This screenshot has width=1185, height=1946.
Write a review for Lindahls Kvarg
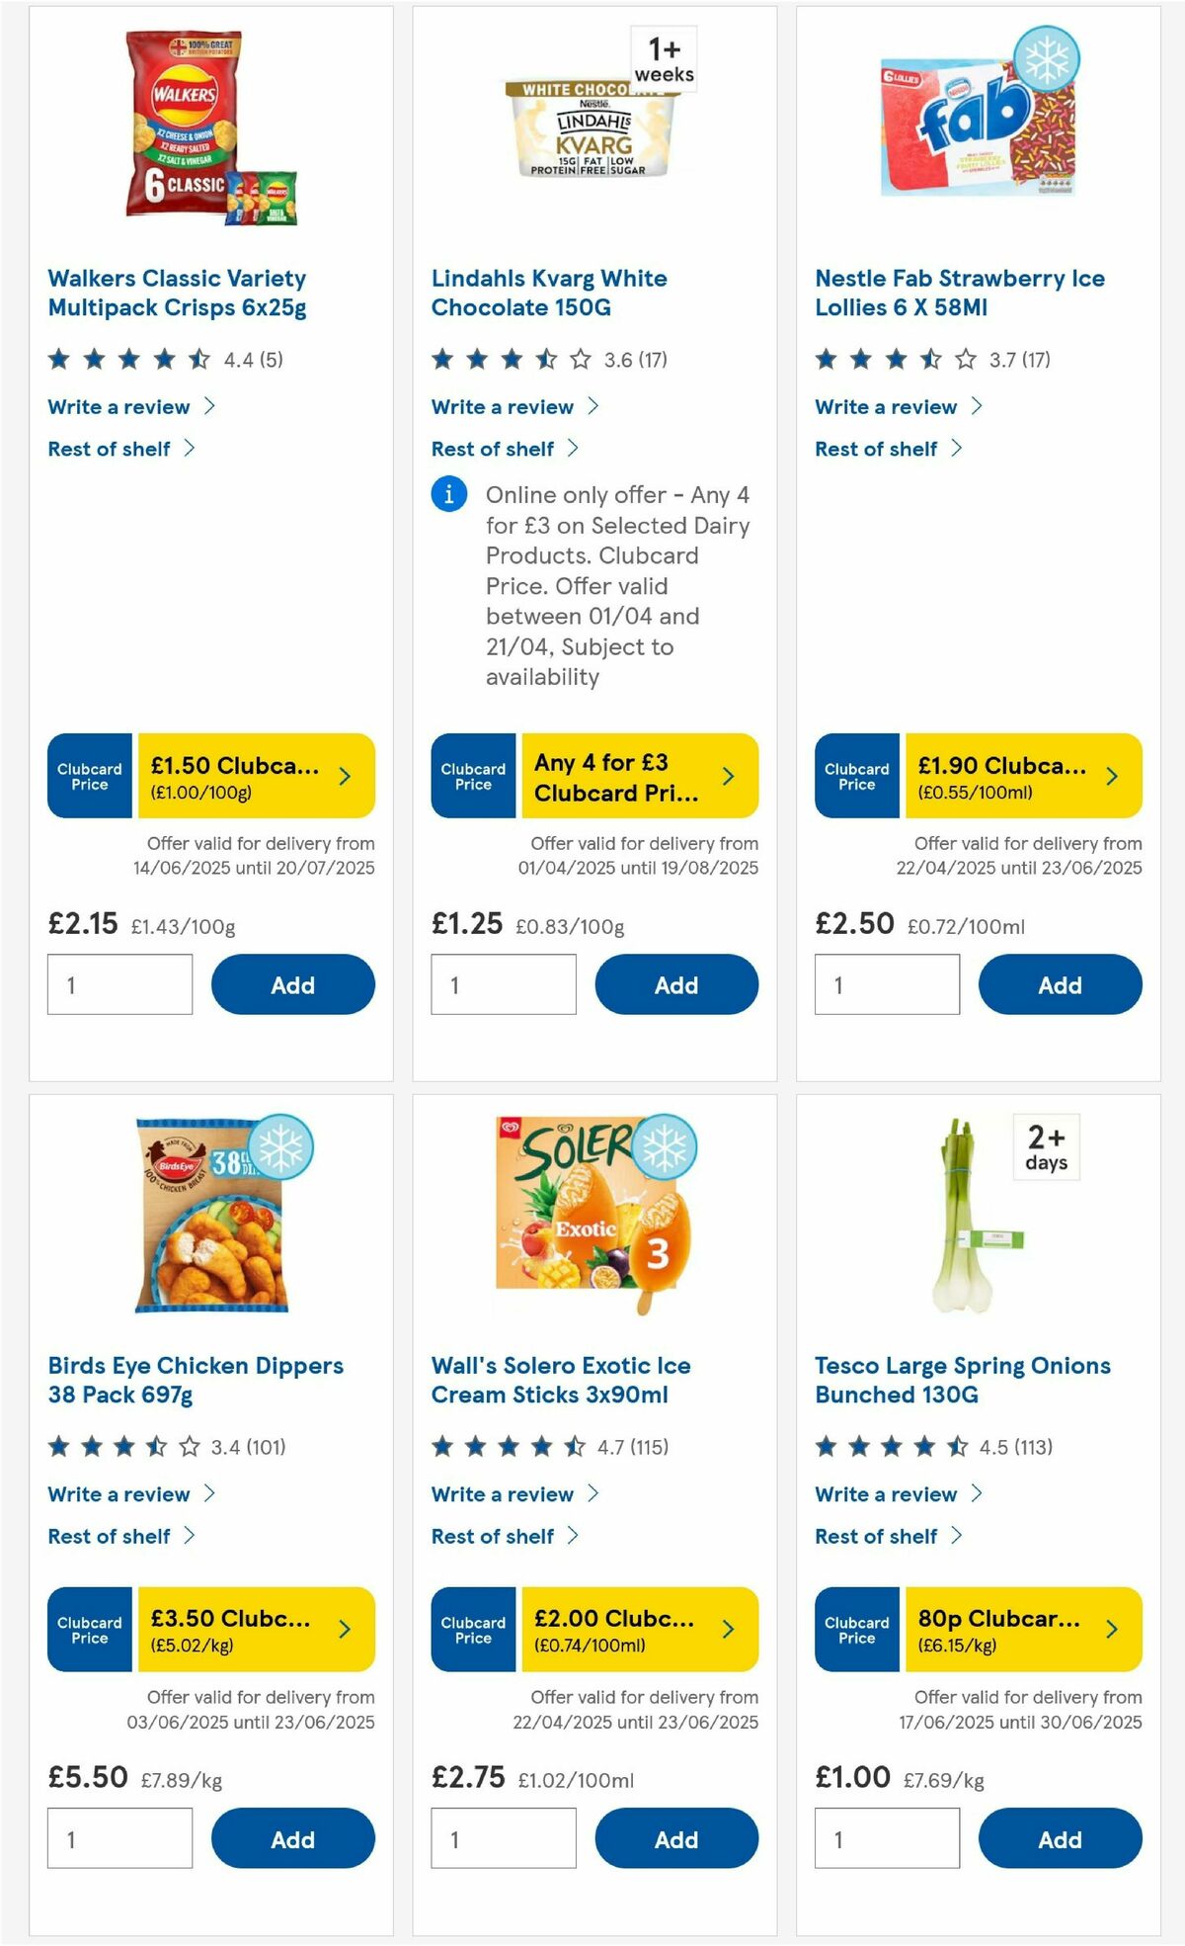coord(501,406)
